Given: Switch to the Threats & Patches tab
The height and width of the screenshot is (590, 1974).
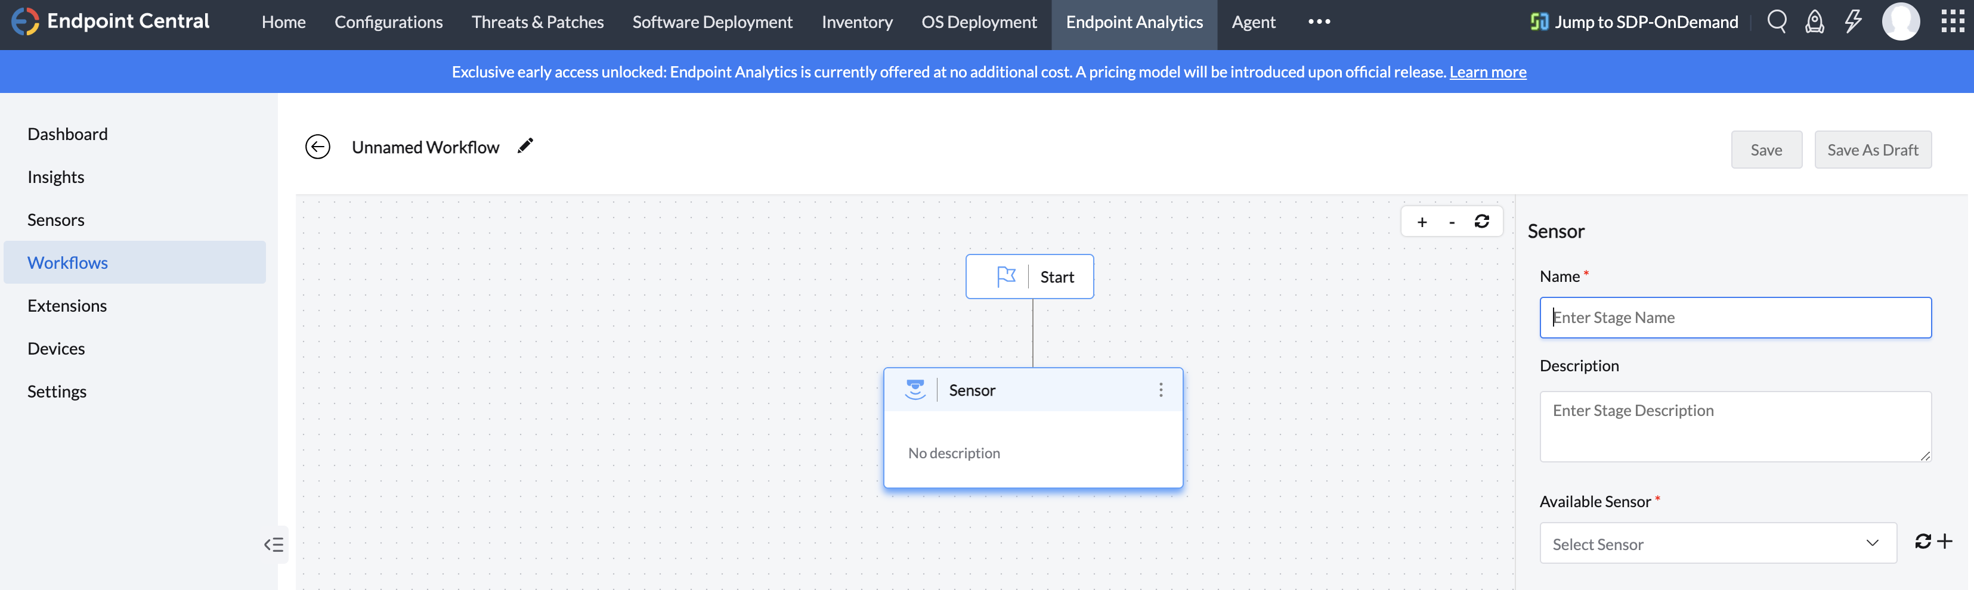Looking at the screenshot, I should click(x=537, y=21).
